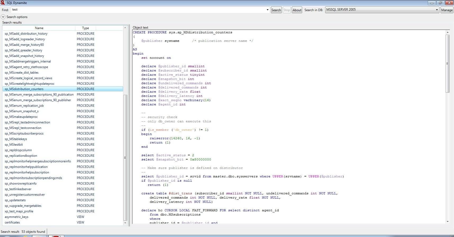Viewport: 454px width, 237px height.
Task: Select sp_MSagent_retry_stethoscope row
Action: point(63,67)
